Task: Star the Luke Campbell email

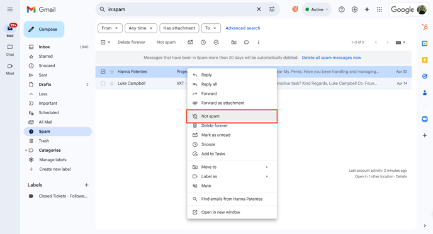Action: pos(112,83)
